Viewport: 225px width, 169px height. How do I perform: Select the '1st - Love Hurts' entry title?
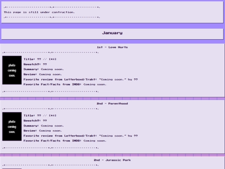112,47
